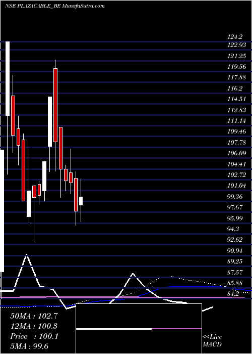The height and width of the screenshot is (354, 252).
Task: Click the 117.88 price axis label
Action: pyautogui.click(x=236, y=77)
